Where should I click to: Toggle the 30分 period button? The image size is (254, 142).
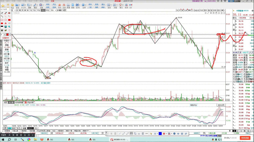pos(43,11)
